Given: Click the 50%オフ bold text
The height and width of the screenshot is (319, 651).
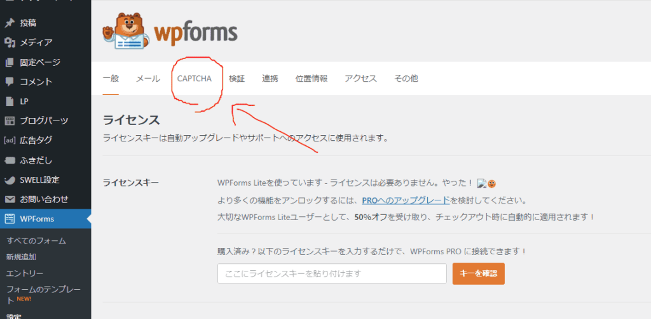Looking at the screenshot, I should [x=371, y=217].
